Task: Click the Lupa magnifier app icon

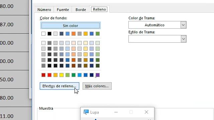Action: pyautogui.click(x=86, y=112)
